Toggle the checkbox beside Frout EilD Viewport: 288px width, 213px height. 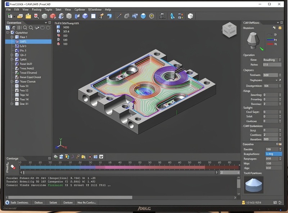point(17,64)
